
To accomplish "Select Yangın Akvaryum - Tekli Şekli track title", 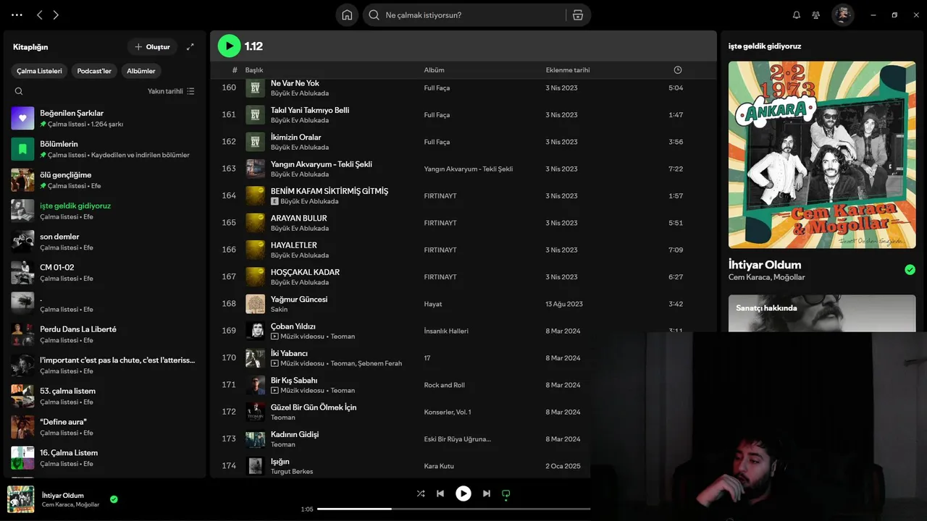I will [x=321, y=164].
